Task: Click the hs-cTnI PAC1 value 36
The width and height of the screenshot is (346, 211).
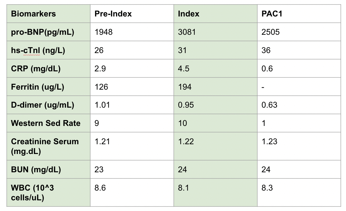Action: [x=266, y=50]
